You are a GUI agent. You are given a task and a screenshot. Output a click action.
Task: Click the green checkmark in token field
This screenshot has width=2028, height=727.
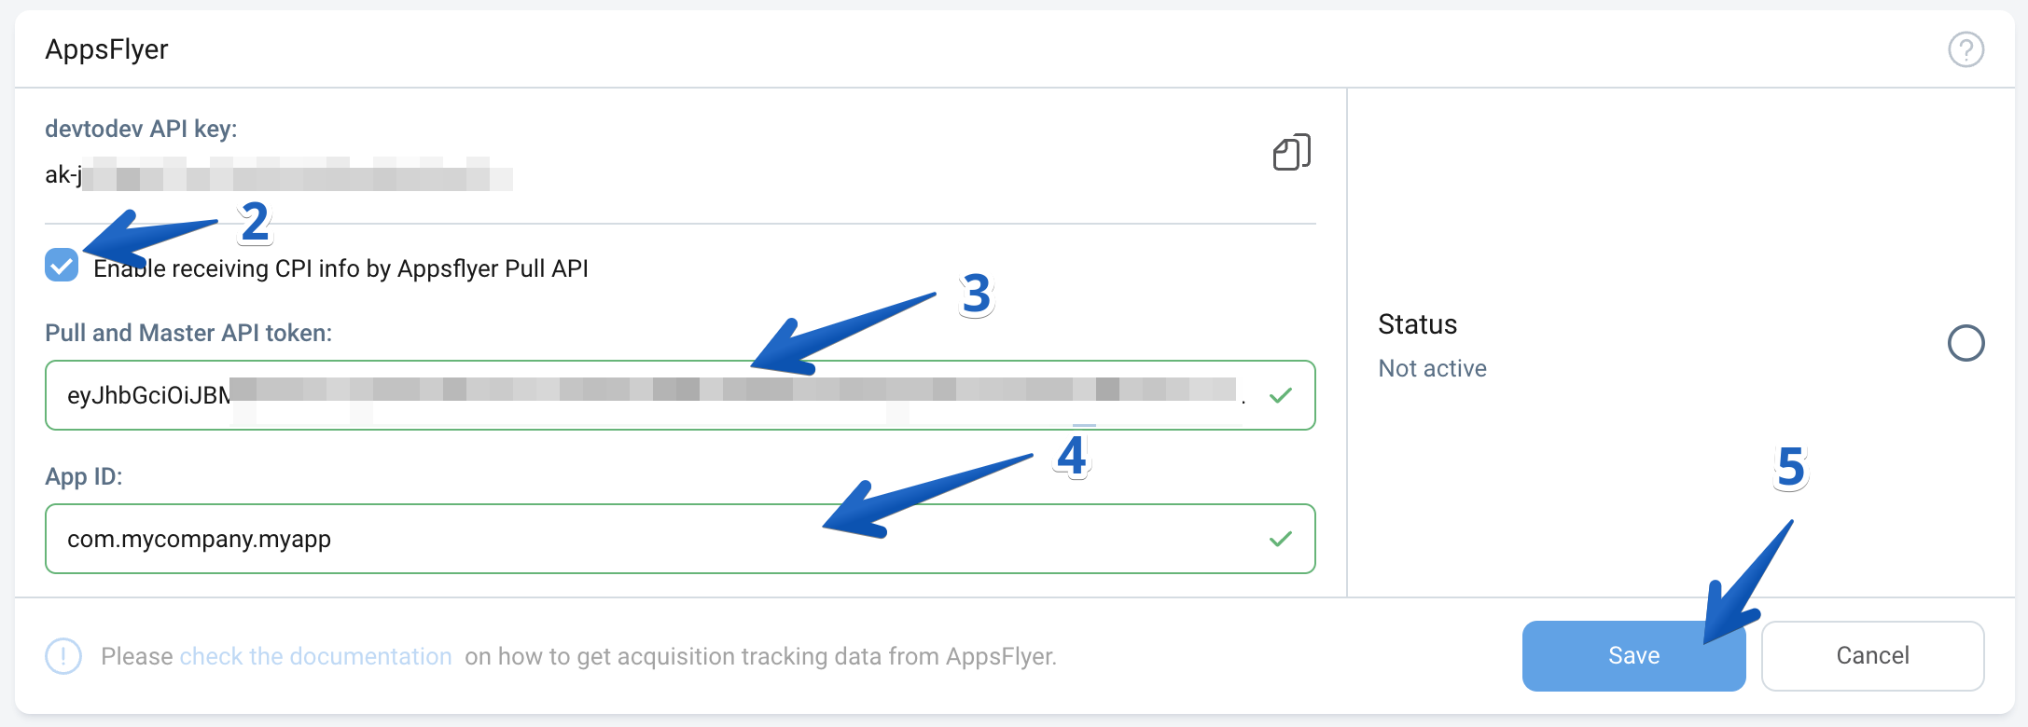[x=1281, y=395]
